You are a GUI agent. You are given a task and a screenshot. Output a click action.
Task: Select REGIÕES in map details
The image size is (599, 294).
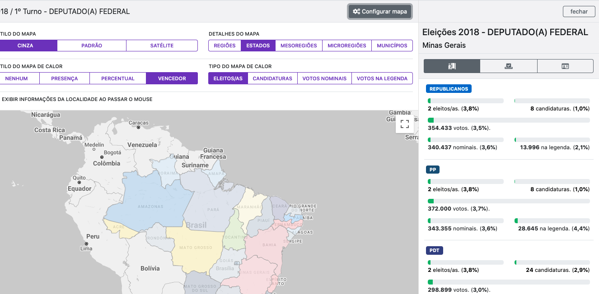click(225, 46)
